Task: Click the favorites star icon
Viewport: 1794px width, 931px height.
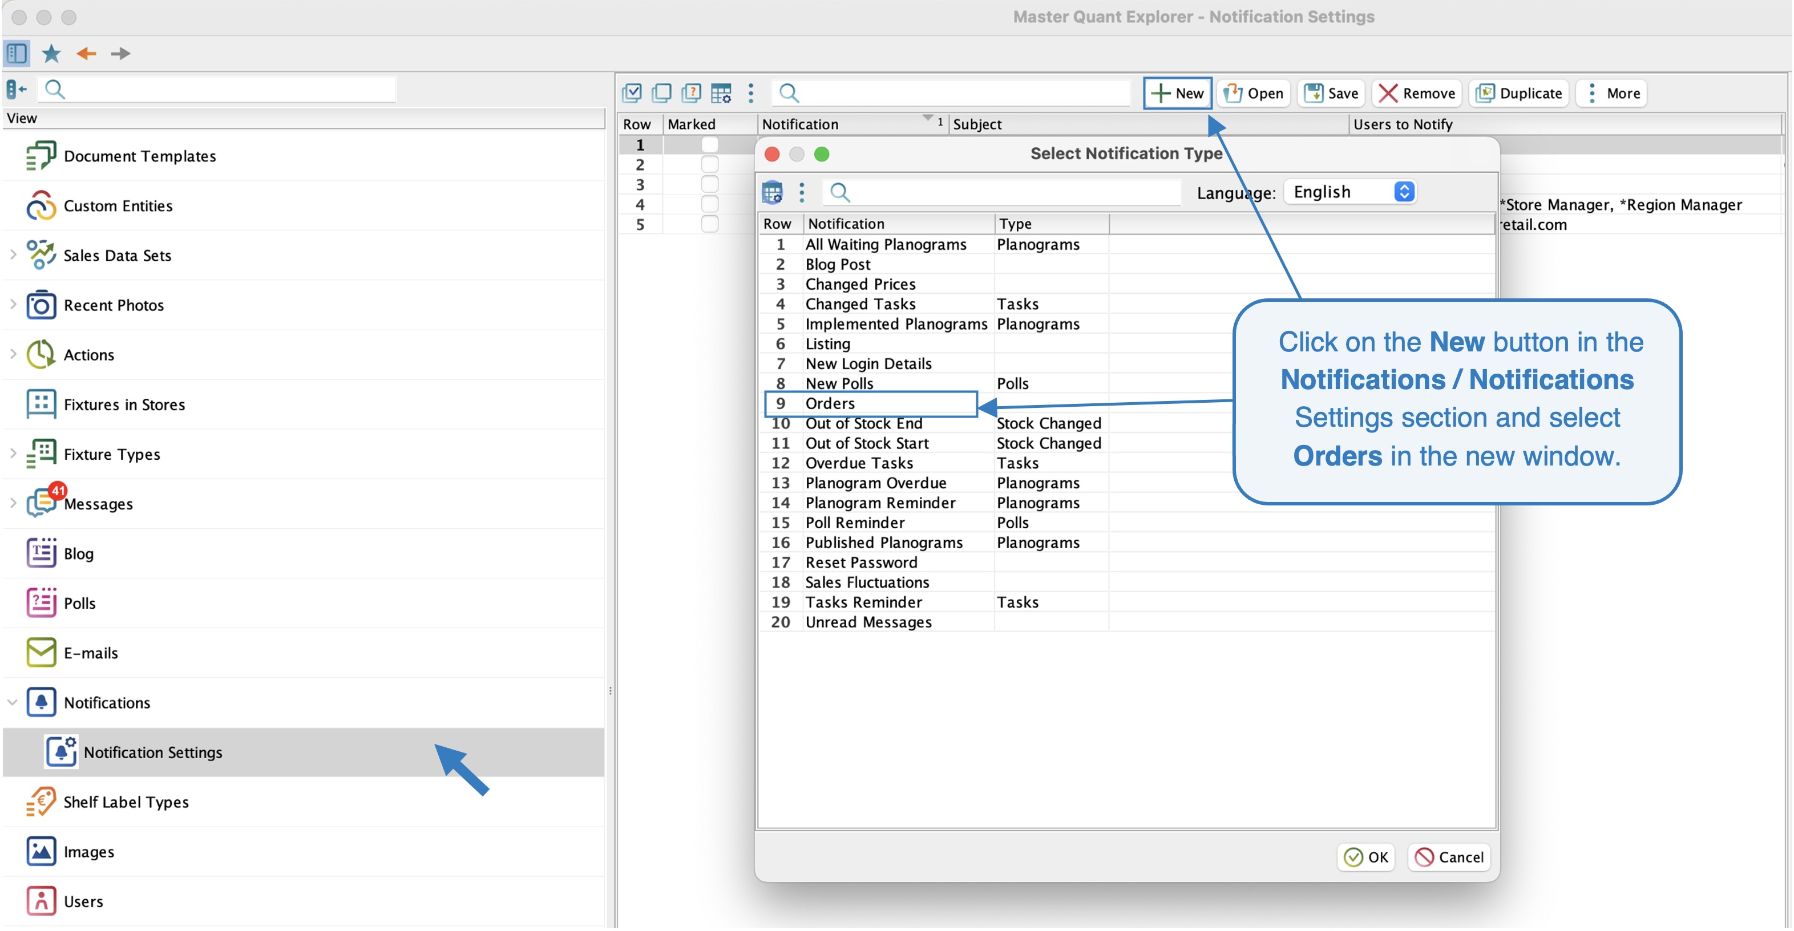Action: click(51, 53)
